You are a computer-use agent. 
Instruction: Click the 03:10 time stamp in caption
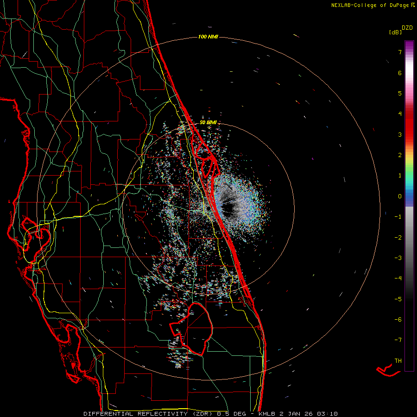tap(327, 414)
